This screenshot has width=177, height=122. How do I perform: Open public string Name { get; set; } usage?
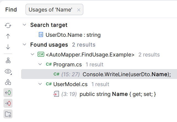click(118, 94)
